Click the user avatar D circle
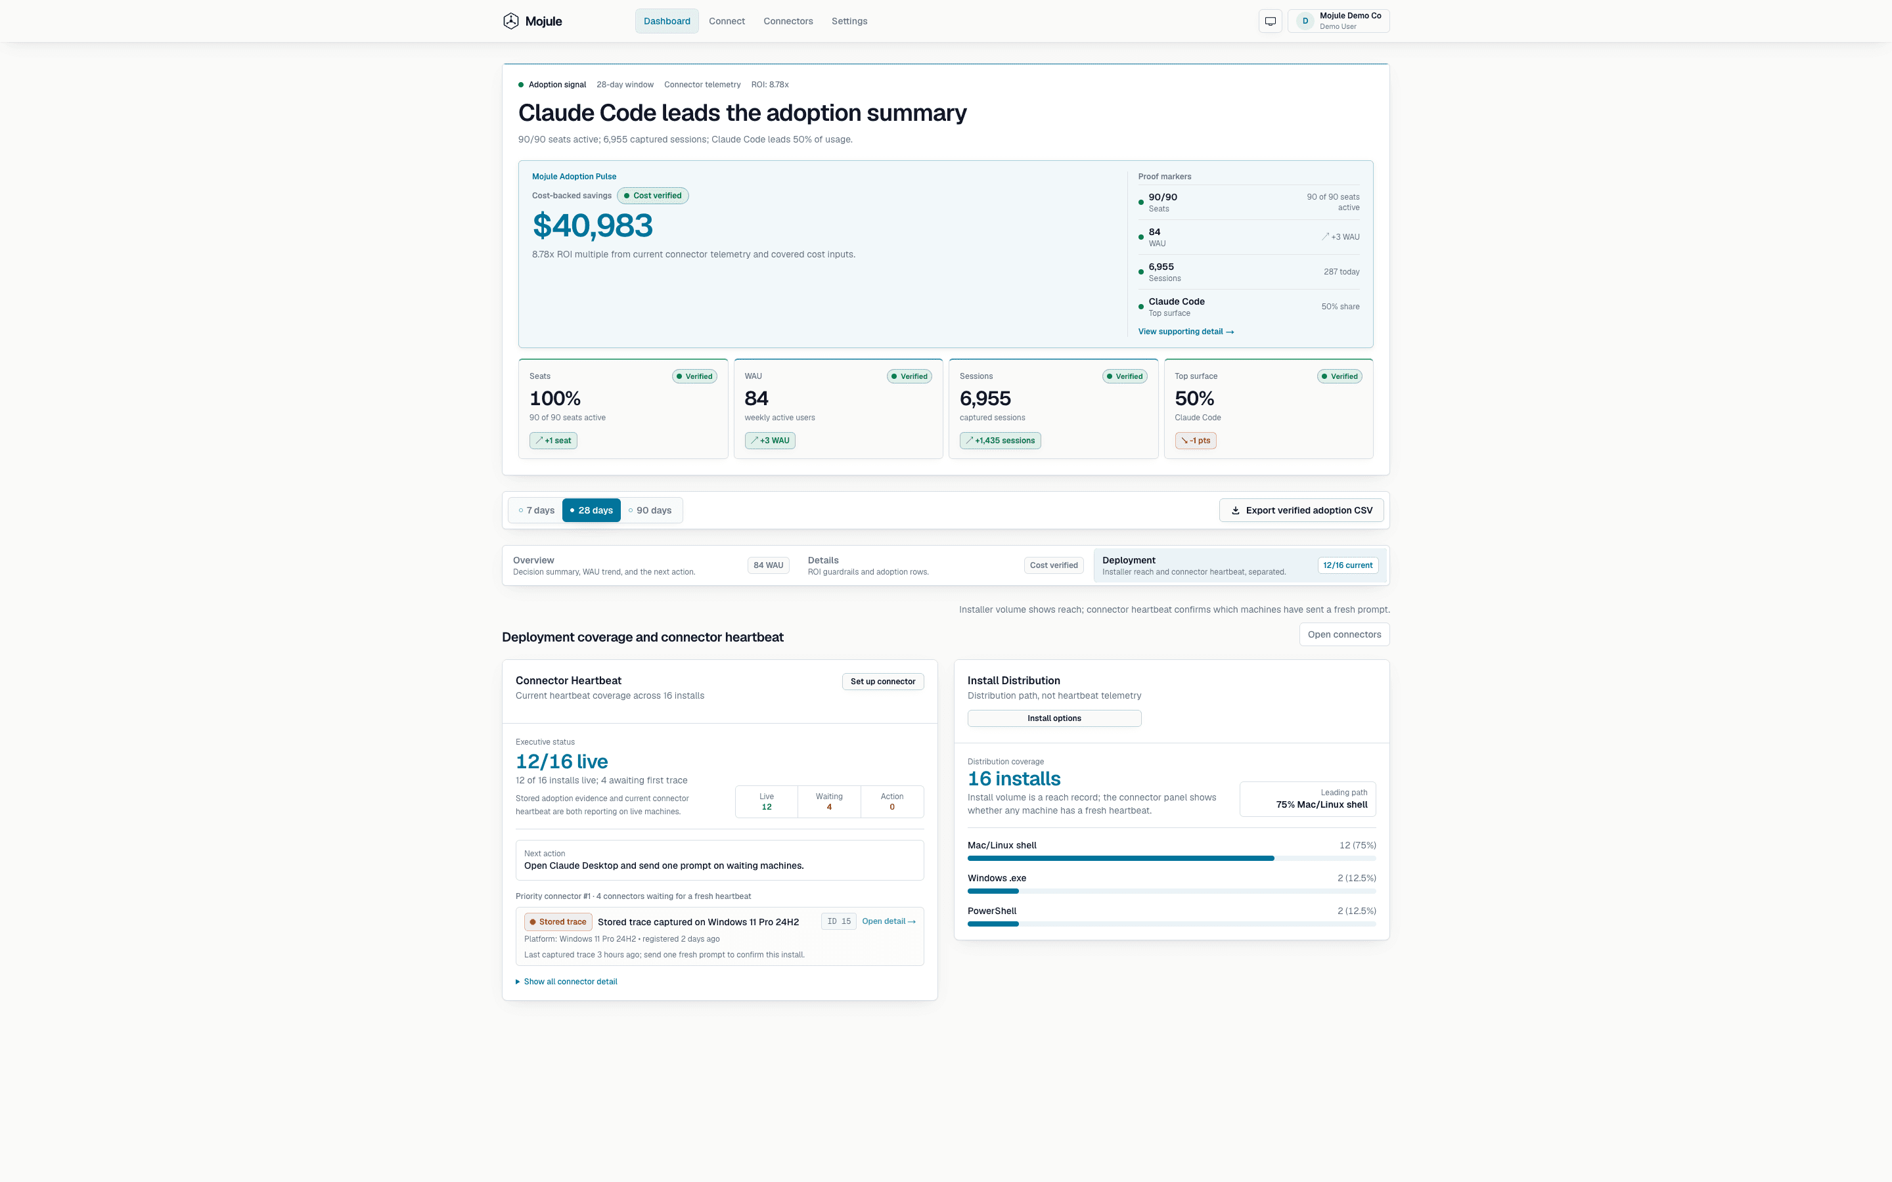Viewport: 1892px width, 1182px height. (x=1305, y=21)
